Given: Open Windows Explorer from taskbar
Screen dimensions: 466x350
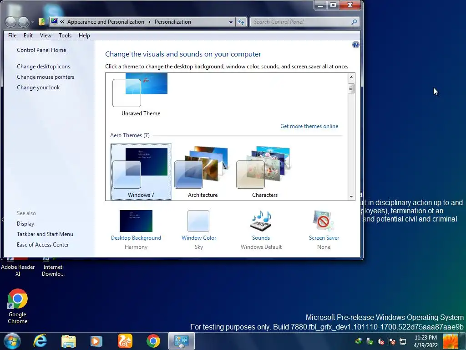Looking at the screenshot, I should coord(69,341).
